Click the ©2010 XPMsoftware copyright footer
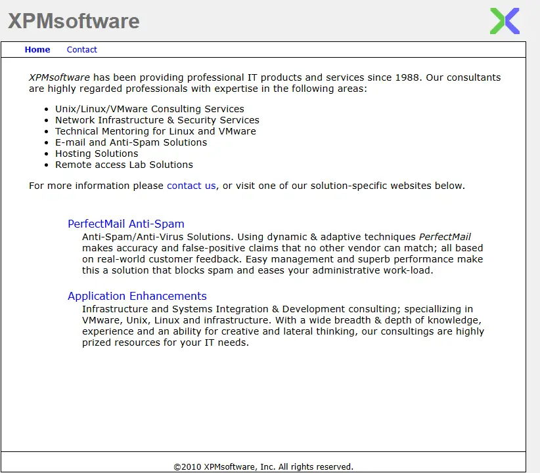 point(263,467)
